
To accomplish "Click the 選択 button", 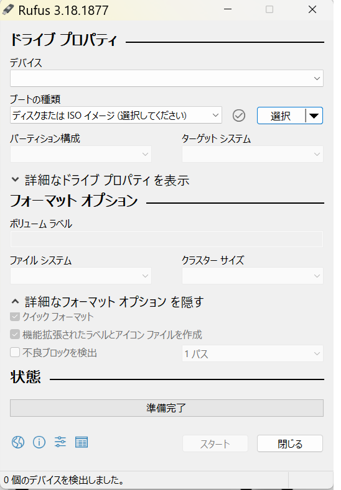I will click(281, 116).
